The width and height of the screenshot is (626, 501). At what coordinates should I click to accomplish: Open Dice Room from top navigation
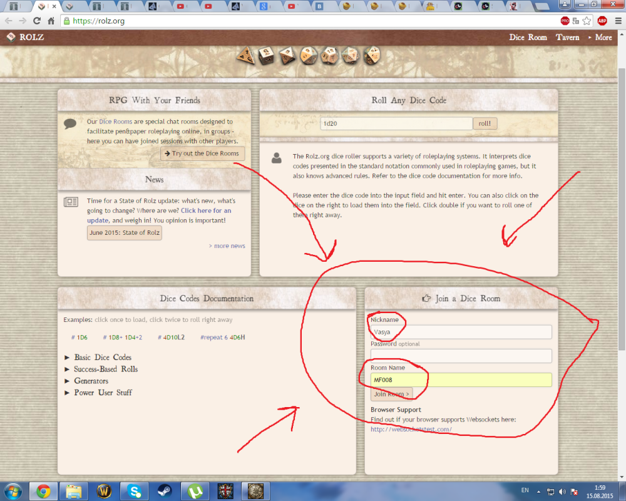point(528,37)
